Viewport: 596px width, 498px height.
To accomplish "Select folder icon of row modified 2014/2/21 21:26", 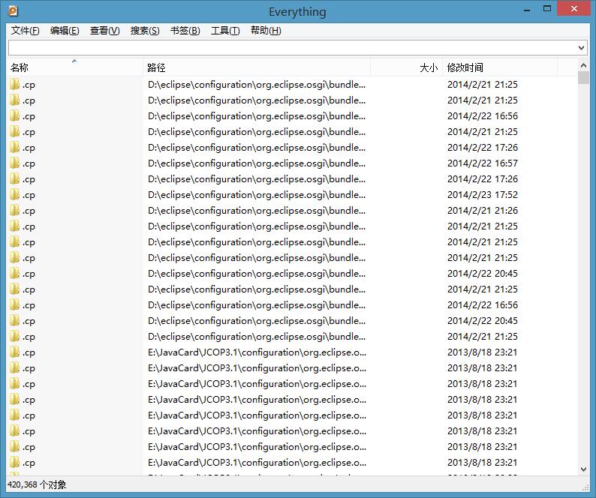I will pos(14,210).
